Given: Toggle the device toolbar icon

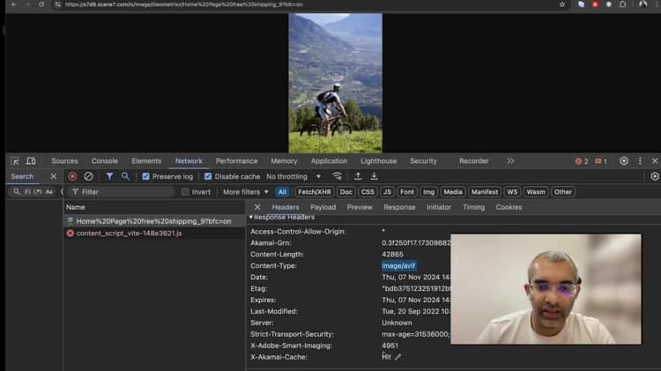Looking at the screenshot, I should 31,161.
